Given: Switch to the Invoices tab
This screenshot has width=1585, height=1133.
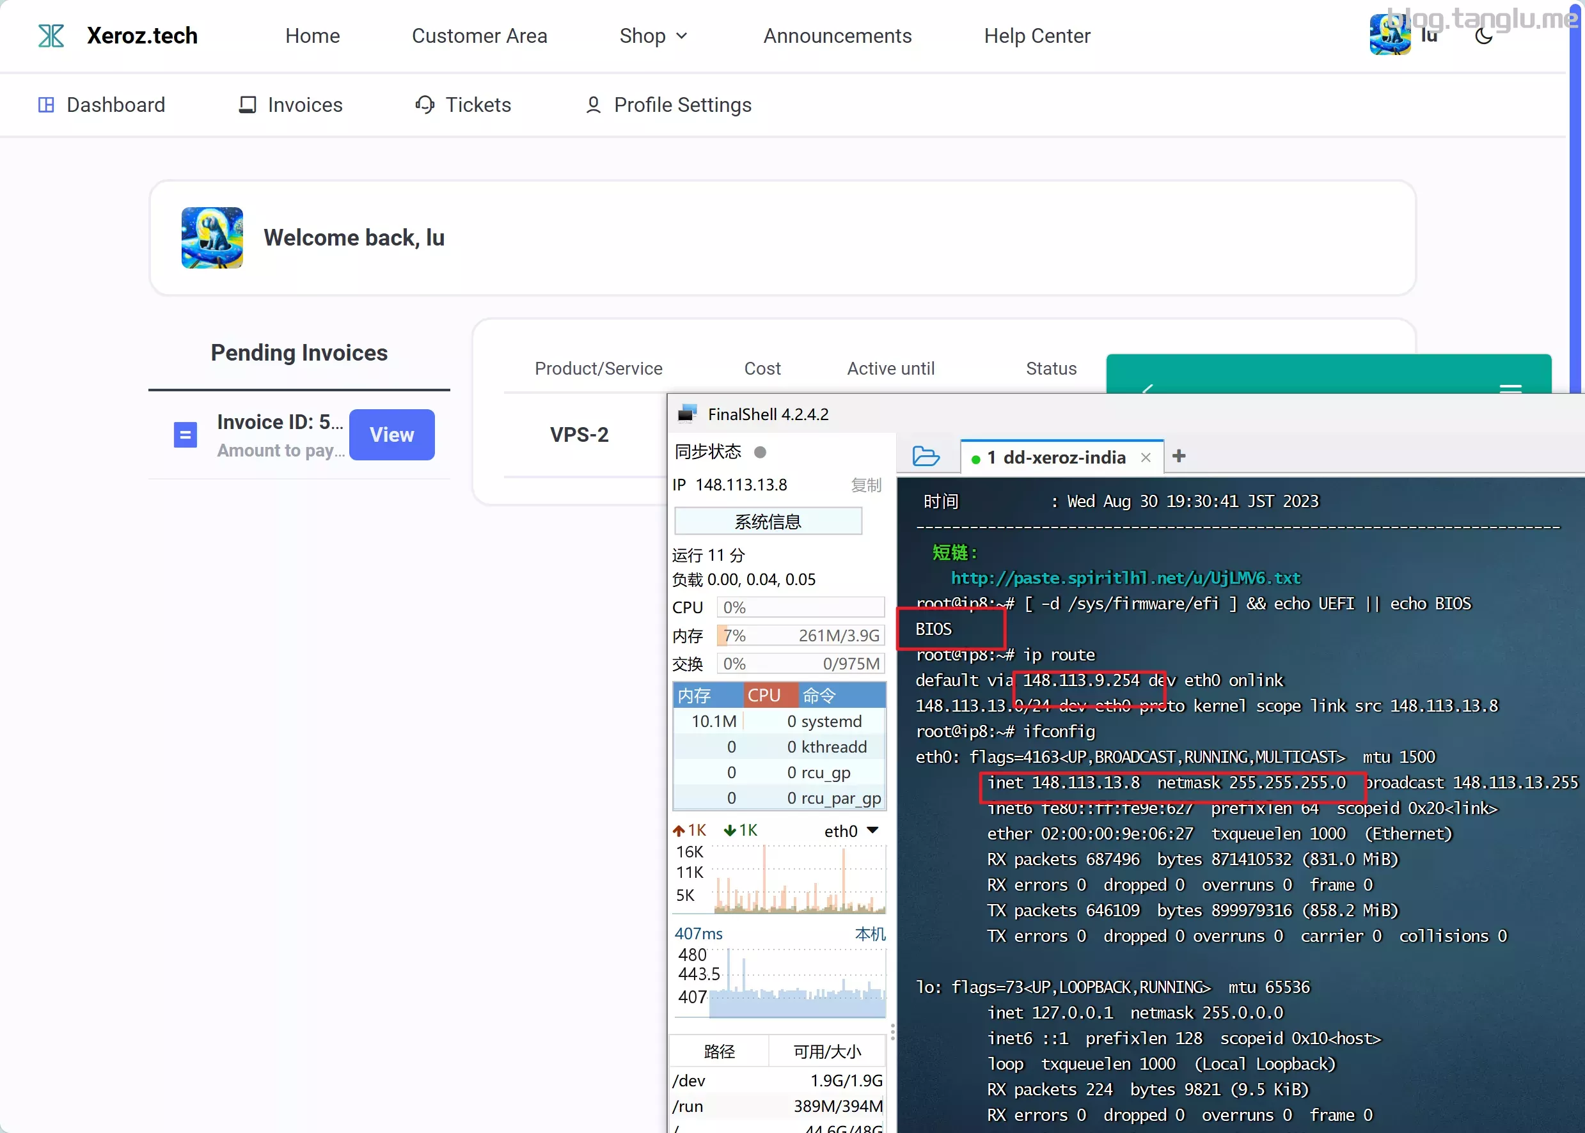Looking at the screenshot, I should pos(290,105).
